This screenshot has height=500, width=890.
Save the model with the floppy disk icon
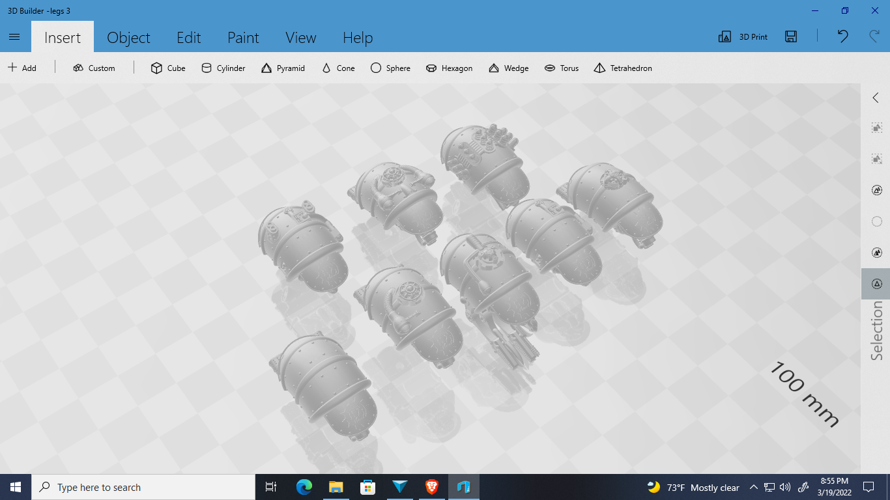[791, 36]
